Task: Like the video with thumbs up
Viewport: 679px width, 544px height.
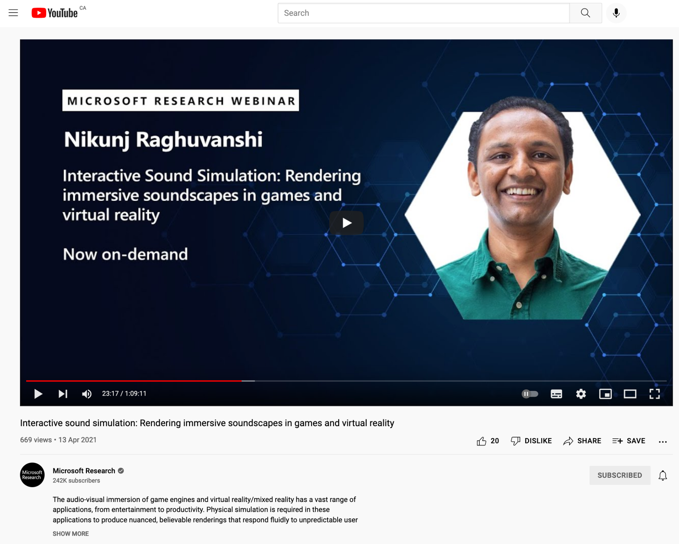Action: pos(481,441)
